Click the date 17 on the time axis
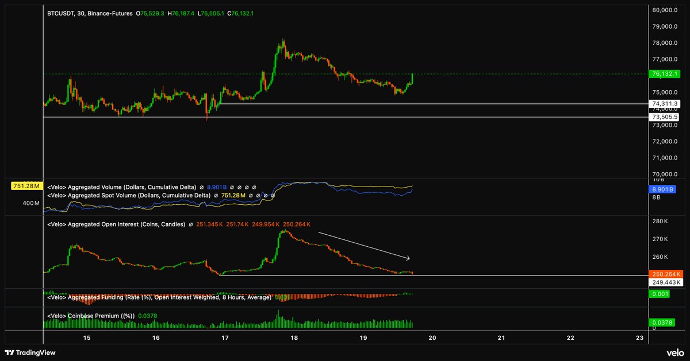This screenshot has height=361, width=690. (225, 337)
